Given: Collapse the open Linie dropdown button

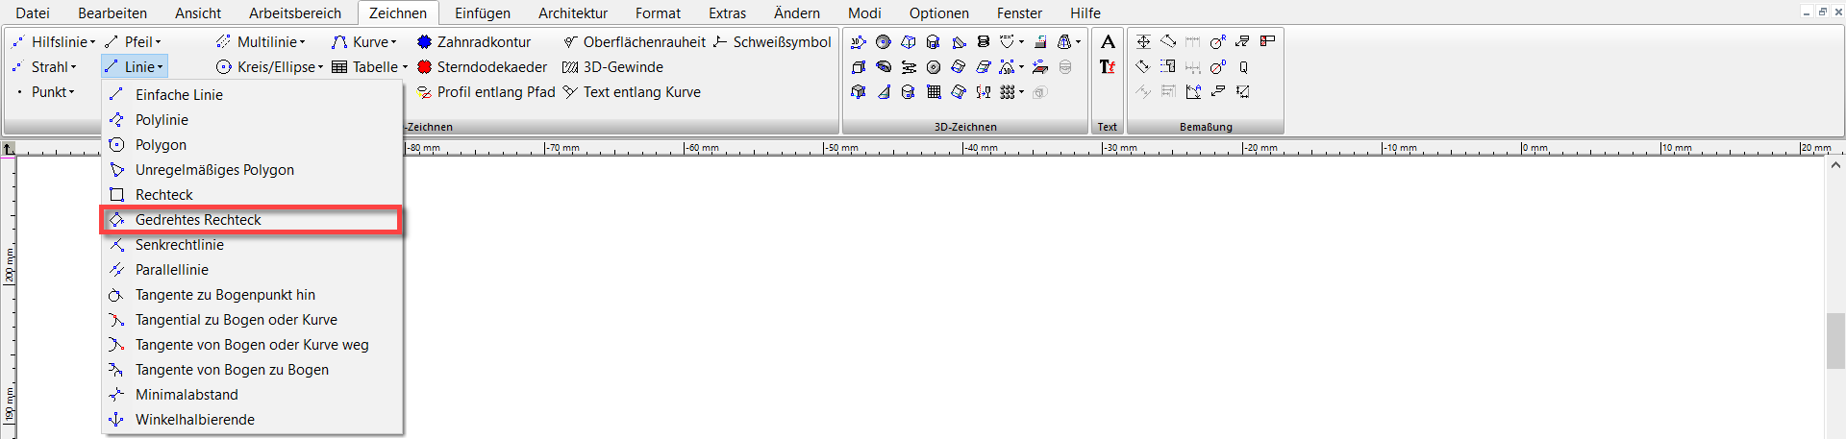Looking at the screenshot, I should point(134,66).
